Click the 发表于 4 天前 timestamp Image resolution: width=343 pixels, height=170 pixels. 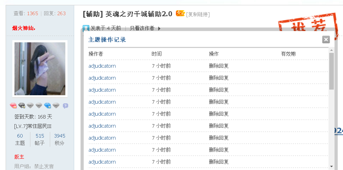(x=106, y=28)
